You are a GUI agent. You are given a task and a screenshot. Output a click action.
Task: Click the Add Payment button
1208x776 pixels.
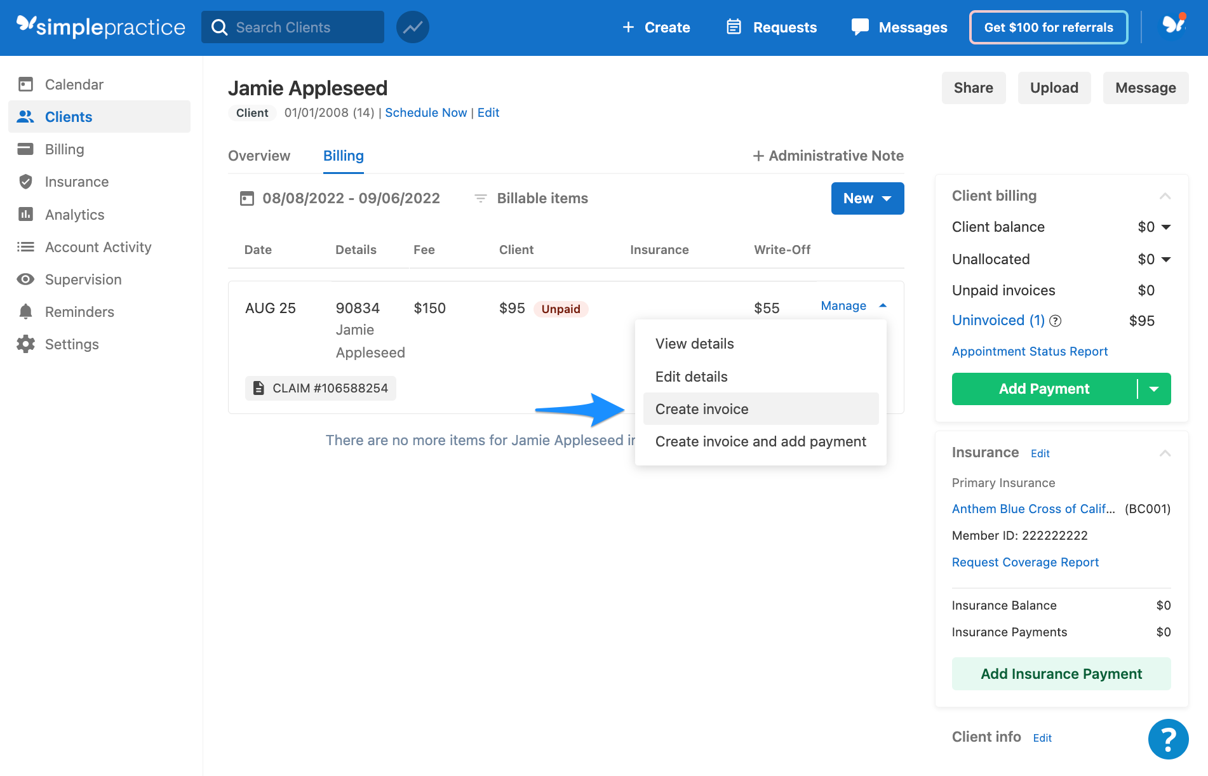pyautogui.click(x=1044, y=389)
